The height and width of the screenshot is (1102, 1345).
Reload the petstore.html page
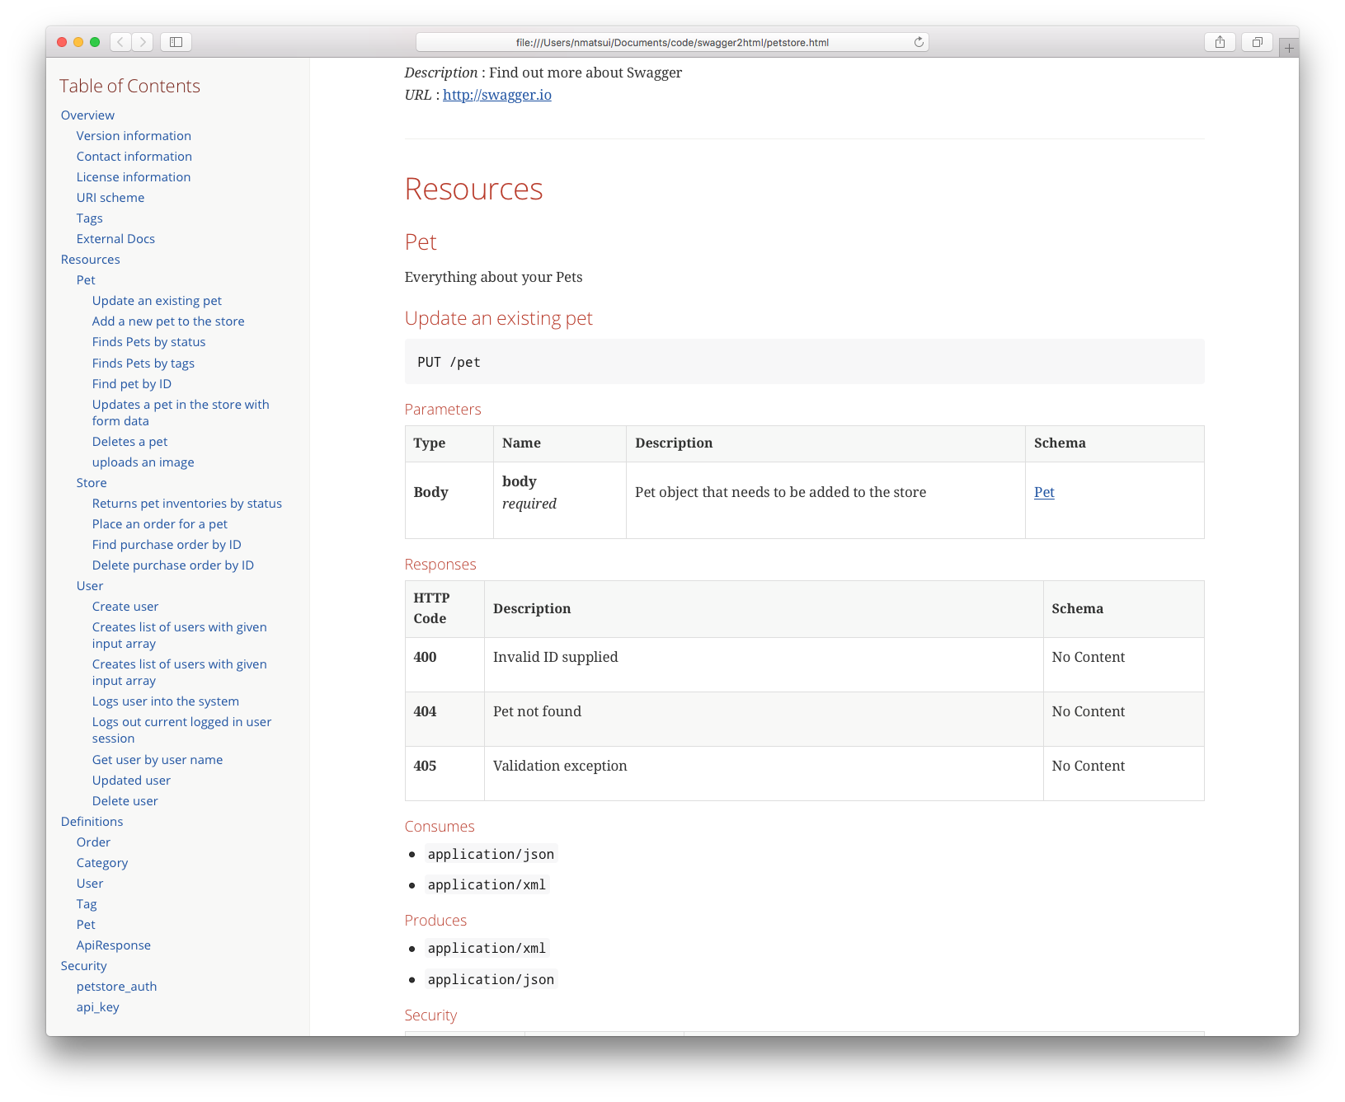point(918,42)
